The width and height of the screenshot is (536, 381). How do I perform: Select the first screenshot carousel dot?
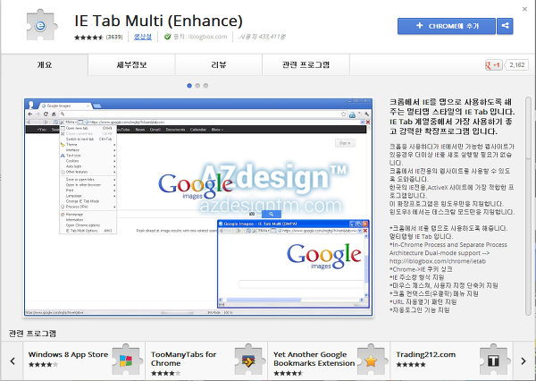(x=189, y=86)
